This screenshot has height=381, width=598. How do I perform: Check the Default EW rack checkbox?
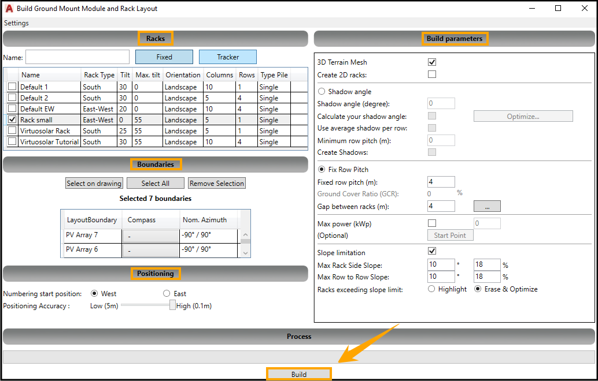coord(12,109)
